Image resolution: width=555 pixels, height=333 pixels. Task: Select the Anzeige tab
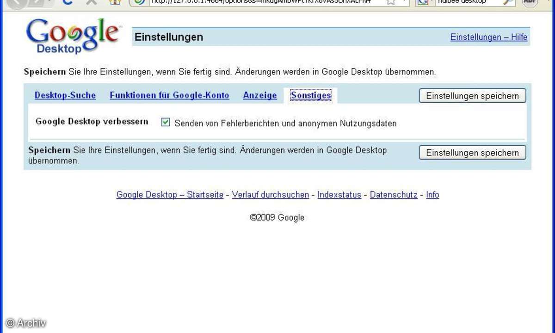260,95
